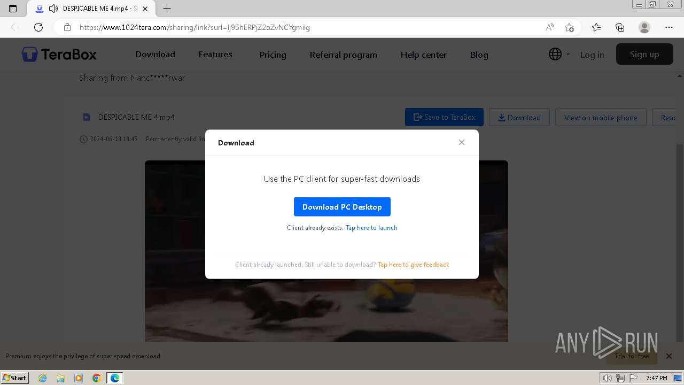Click the 2024-06-18 19:45 timestamp
This screenshot has height=385, width=684.
click(113, 139)
